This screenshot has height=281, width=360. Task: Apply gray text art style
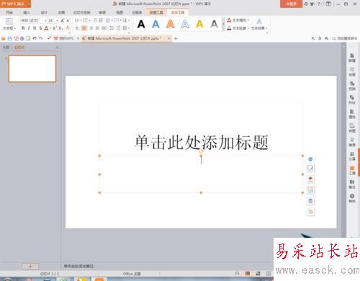[x=215, y=24]
